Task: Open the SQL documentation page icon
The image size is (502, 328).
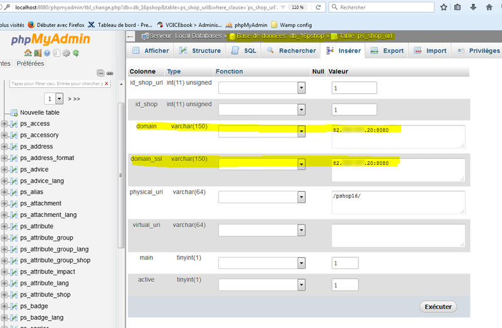Action: [56, 53]
